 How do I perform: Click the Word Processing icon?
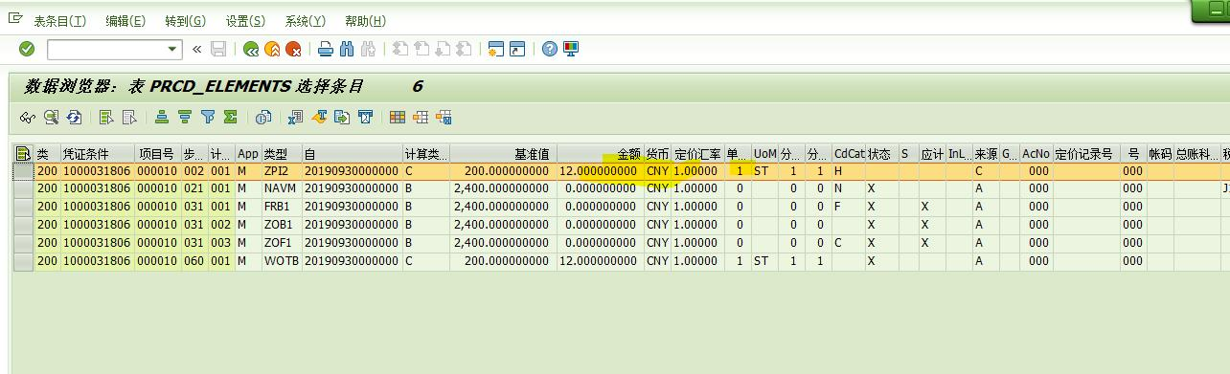point(319,117)
